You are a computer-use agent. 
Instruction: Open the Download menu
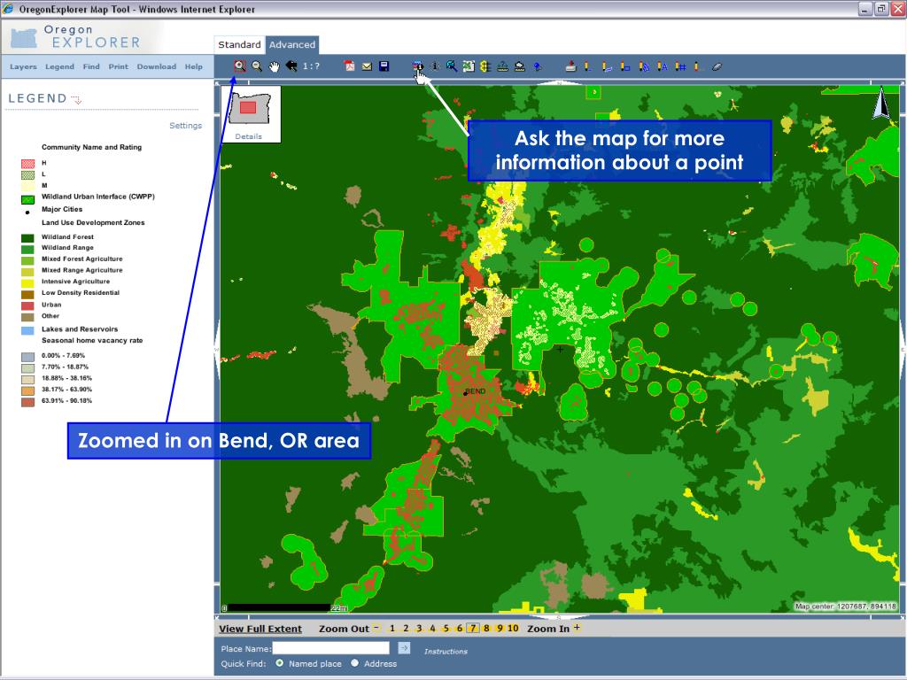click(x=156, y=66)
